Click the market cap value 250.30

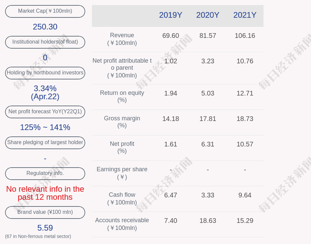click(x=45, y=27)
